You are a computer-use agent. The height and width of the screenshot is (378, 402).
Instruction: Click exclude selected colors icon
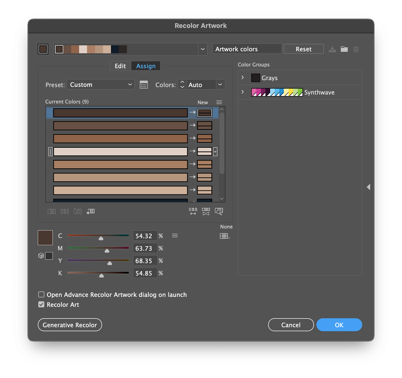tap(78, 211)
